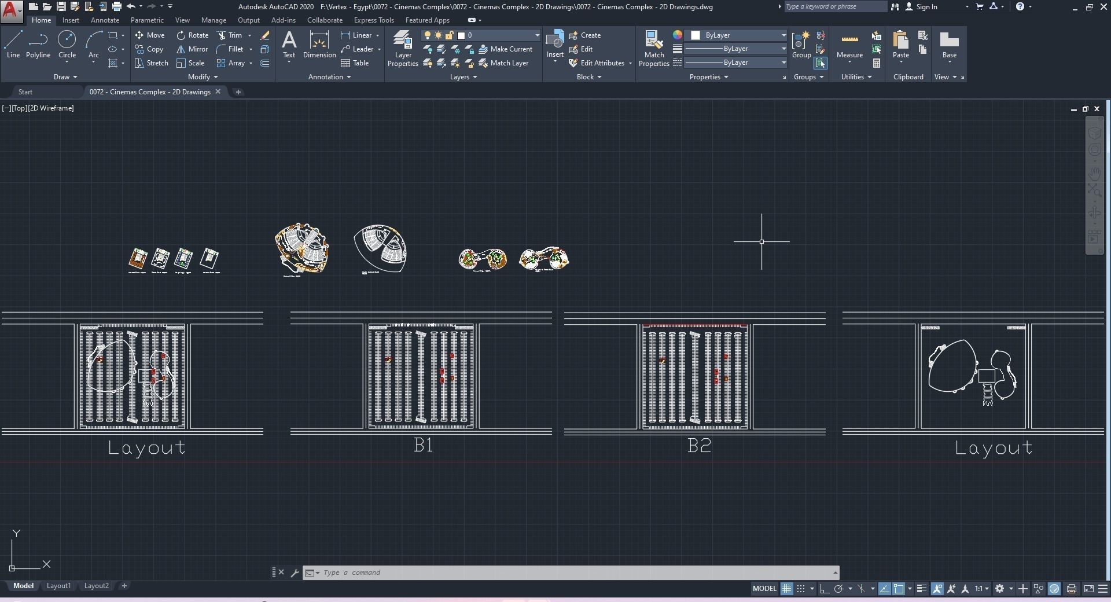Expand the Layers panel

(x=463, y=77)
